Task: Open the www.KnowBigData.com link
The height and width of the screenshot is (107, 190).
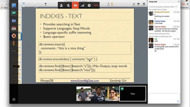Action: tap(85, 81)
